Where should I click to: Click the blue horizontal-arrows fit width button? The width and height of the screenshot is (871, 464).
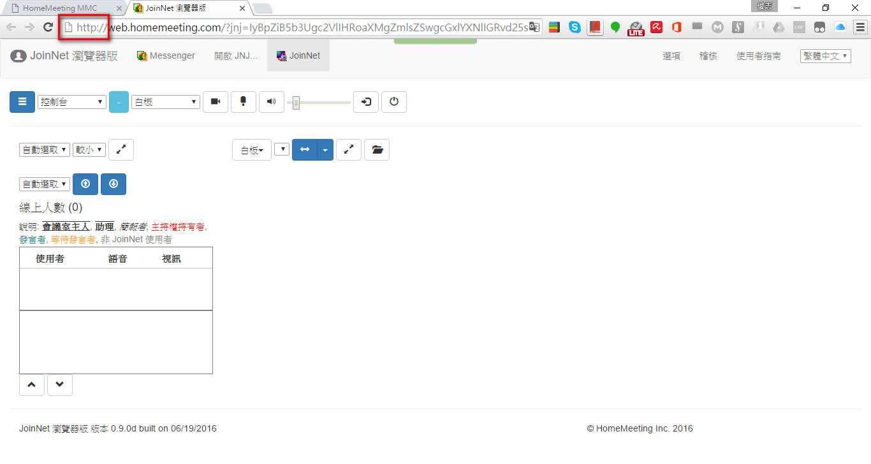point(305,150)
